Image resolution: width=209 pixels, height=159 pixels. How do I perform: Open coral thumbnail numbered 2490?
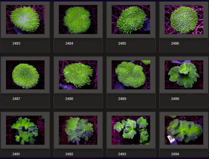(x=184, y=75)
